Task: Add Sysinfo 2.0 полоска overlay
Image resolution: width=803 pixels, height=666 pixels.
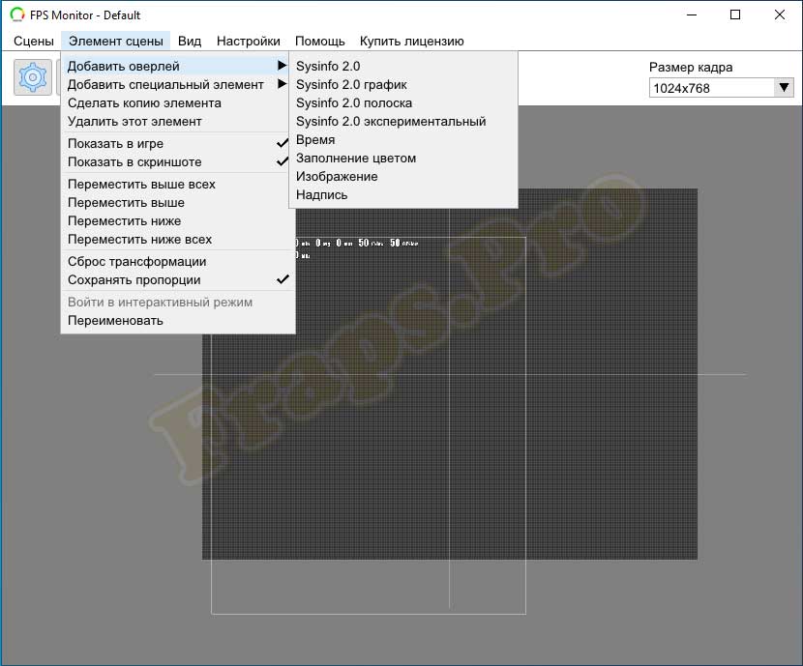Action: [403, 102]
